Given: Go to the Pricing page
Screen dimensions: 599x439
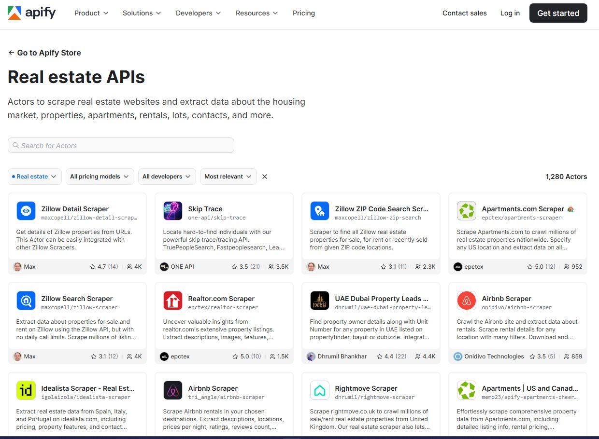Looking at the screenshot, I should (x=304, y=13).
